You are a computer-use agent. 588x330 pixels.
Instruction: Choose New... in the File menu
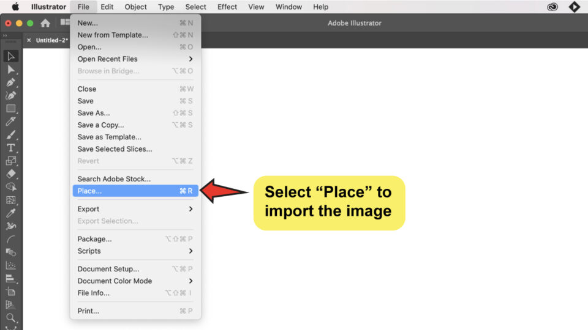tap(135, 23)
